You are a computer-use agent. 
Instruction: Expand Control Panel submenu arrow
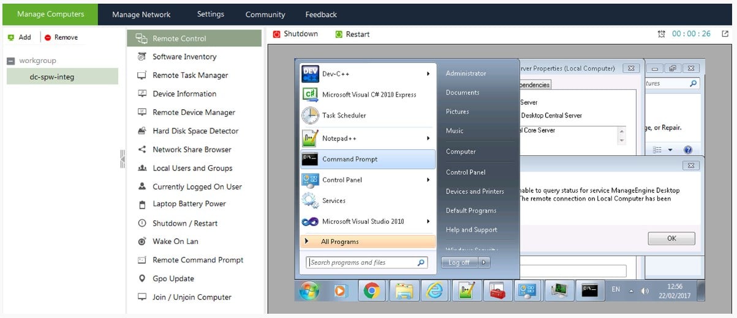coord(428,180)
